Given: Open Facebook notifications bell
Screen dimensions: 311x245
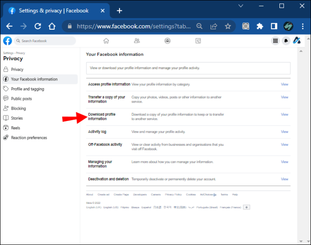Looking at the screenshot, I should [286, 41].
